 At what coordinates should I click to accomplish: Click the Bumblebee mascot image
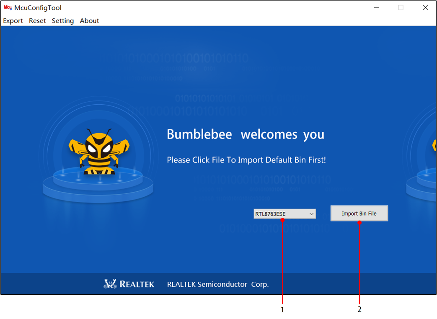(x=99, y=152)
